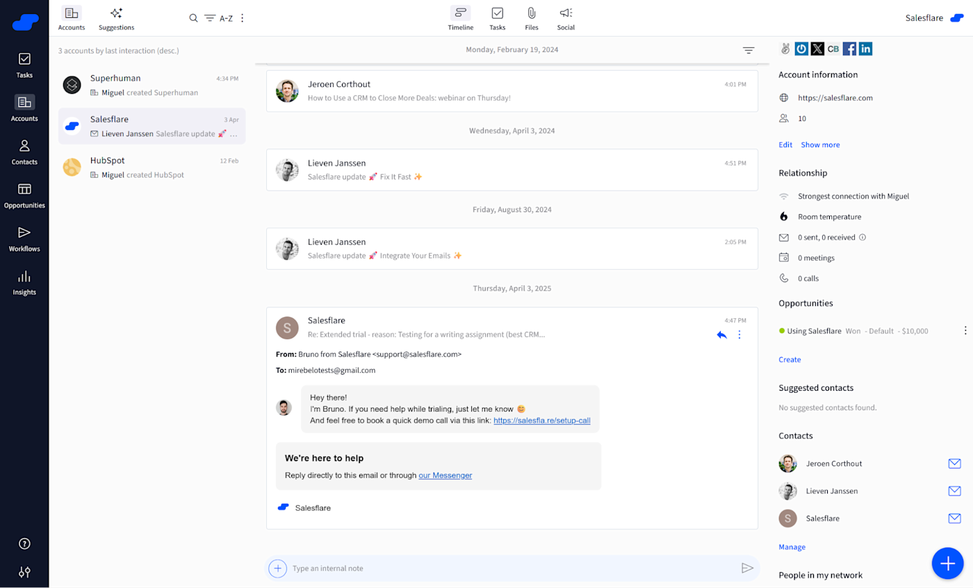Click the blue plus floating button
The width and height of the screenshot is (973, 588).
[x=948, y=564]
